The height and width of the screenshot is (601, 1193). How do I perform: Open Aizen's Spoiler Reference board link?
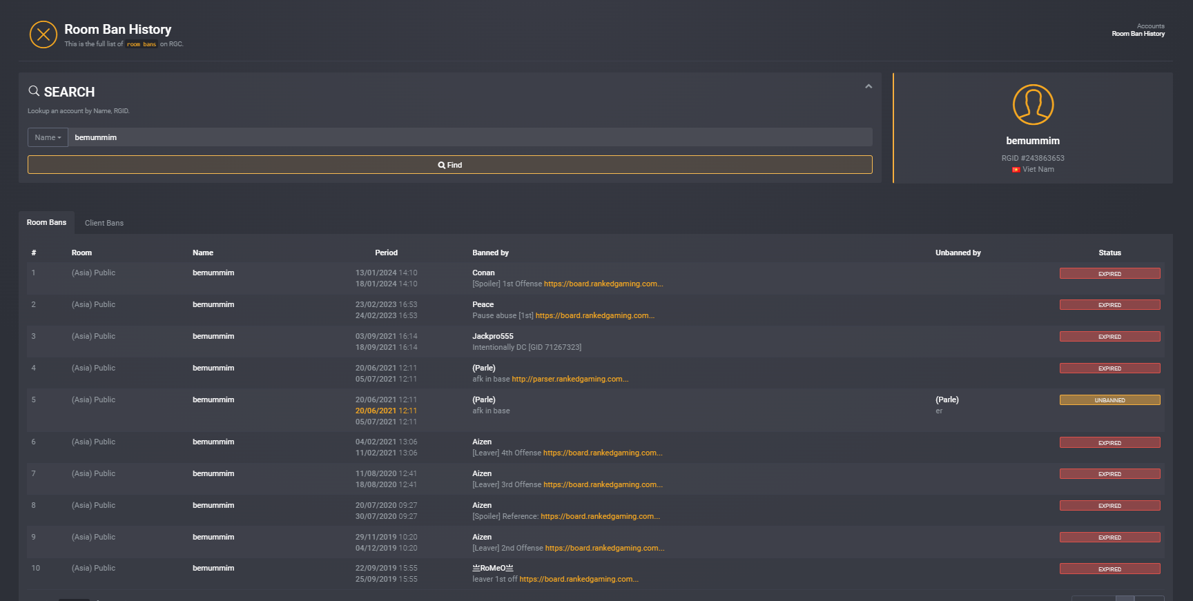[600, 517]
